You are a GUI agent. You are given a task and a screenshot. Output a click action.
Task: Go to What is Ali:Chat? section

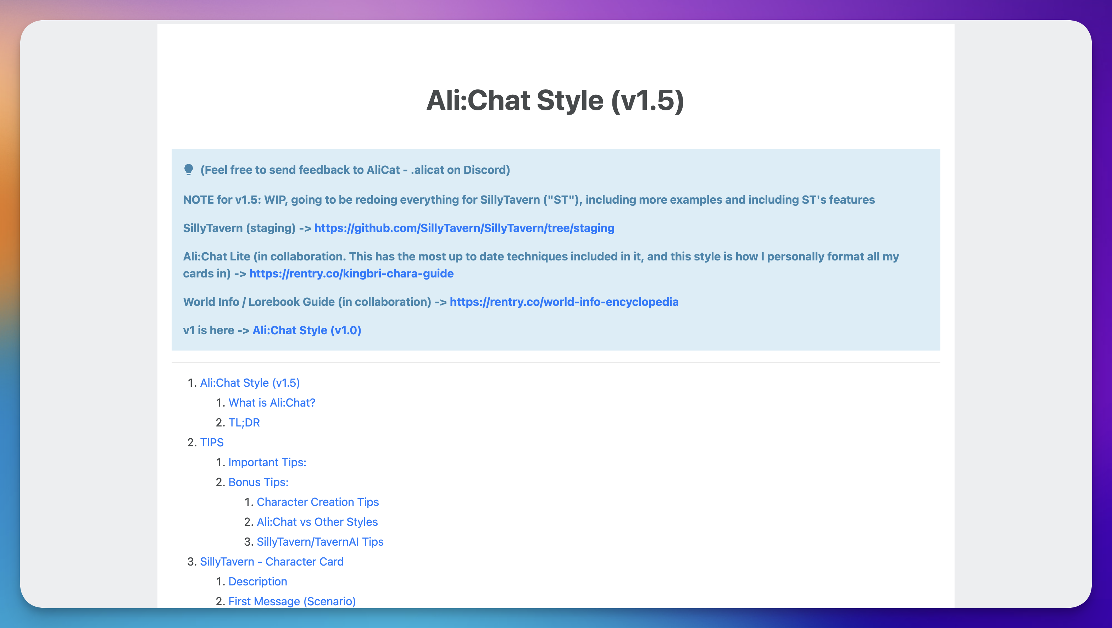click(272, 403)
